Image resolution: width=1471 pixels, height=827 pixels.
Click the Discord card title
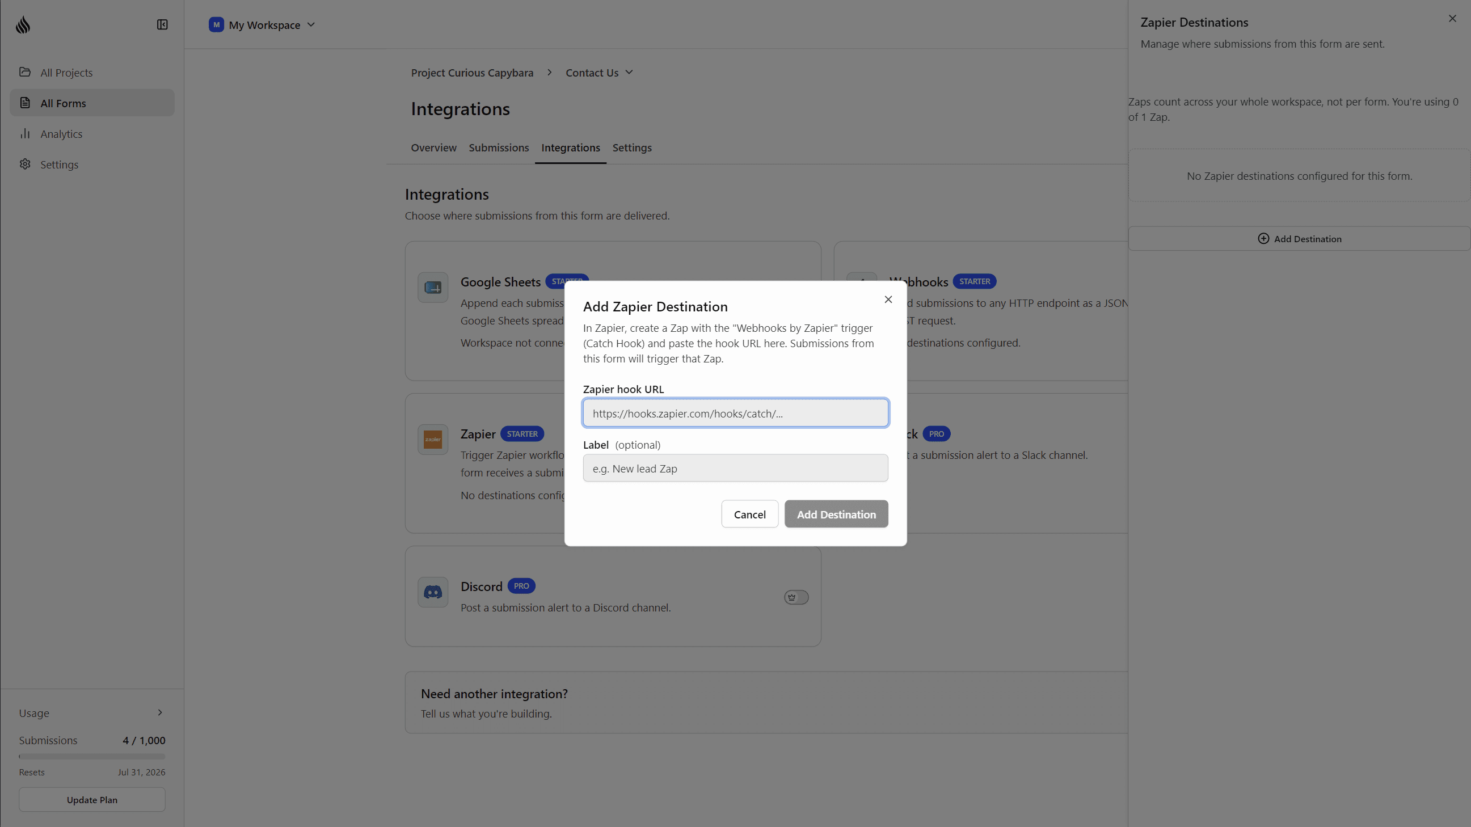point(482,587)
